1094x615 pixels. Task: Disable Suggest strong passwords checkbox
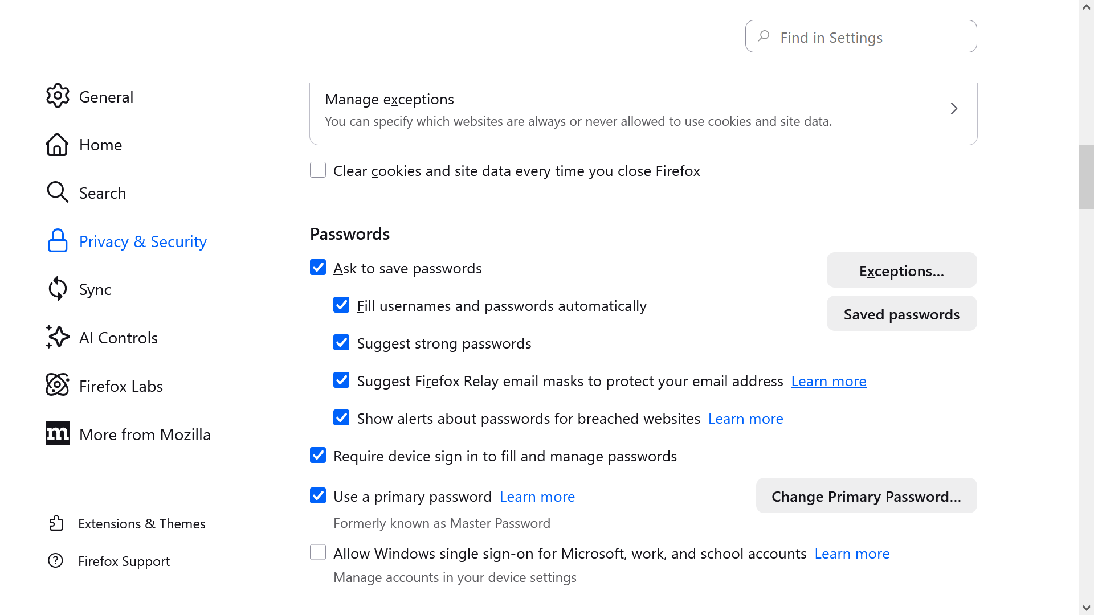341,343
